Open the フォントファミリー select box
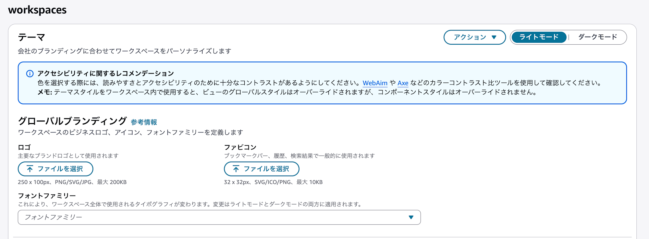Viewport: 649px width, 239px height. coord(214,217)
